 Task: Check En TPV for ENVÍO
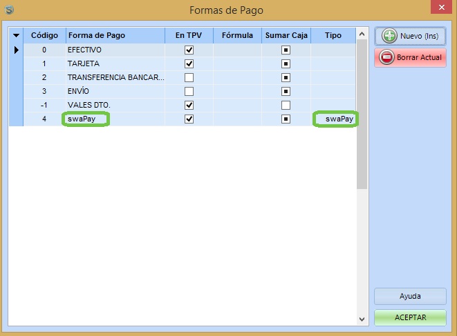click(x=189, y=91)
